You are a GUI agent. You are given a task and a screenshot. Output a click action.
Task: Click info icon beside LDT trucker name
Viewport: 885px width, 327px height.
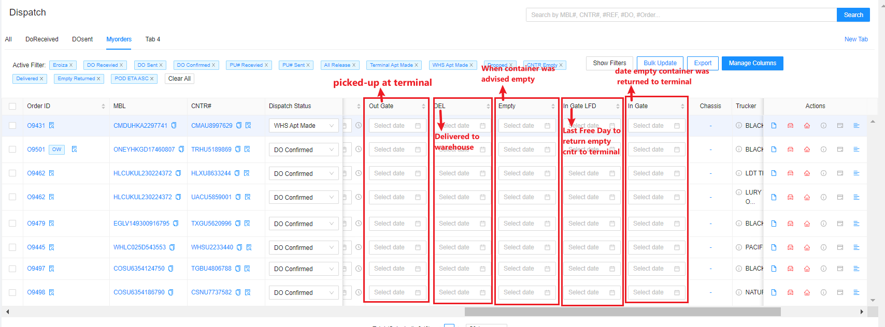pyautogui.click(x=738, y=173)
